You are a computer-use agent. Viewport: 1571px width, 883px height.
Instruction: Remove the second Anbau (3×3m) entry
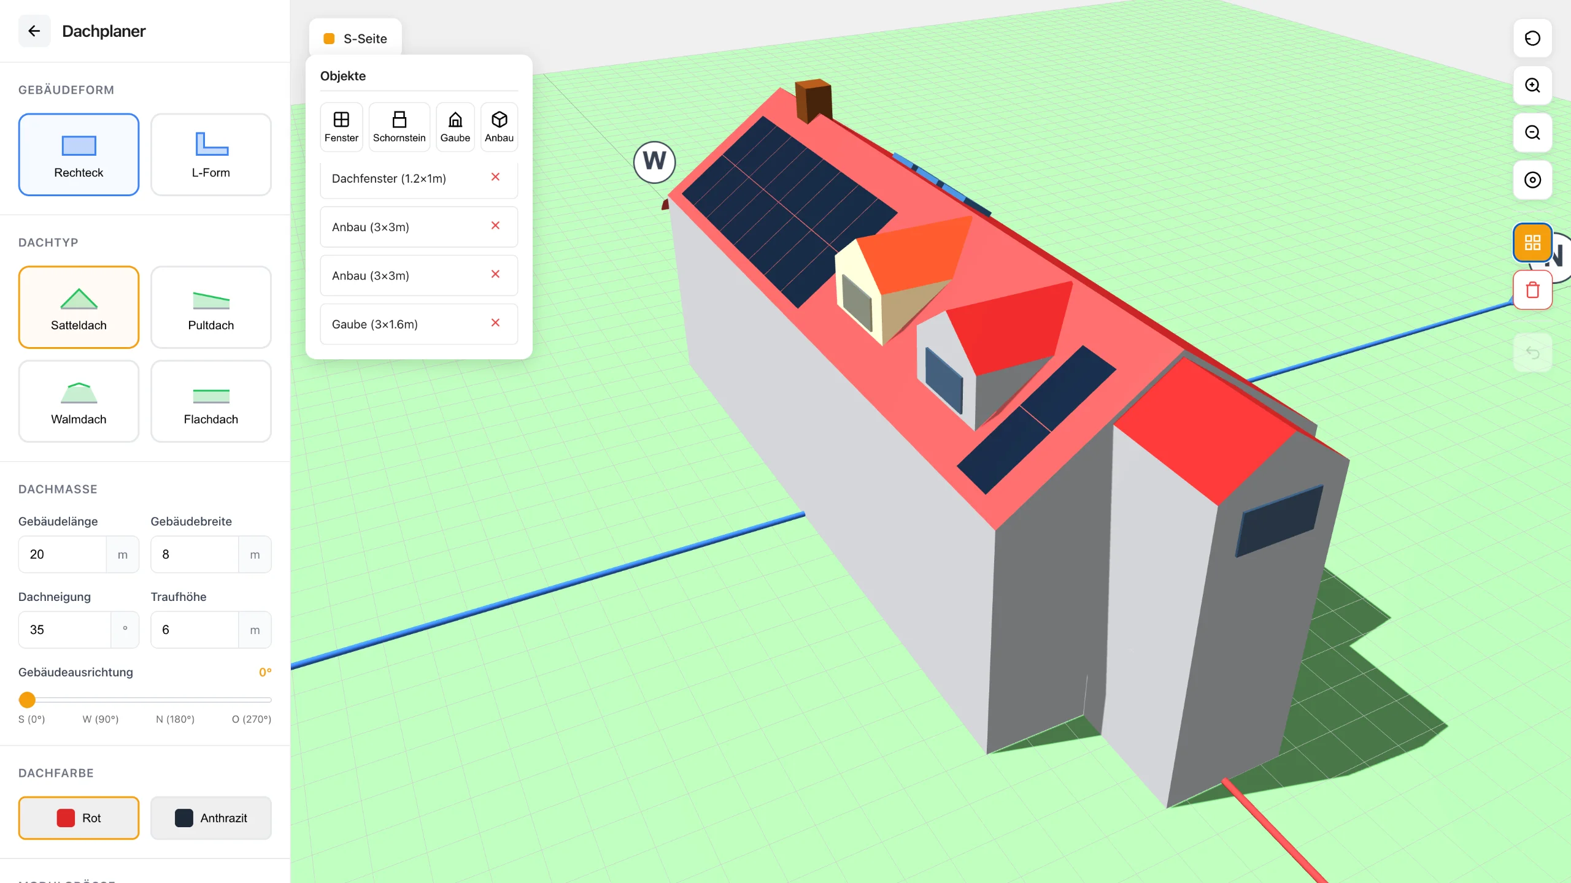[x=496, y=274]
